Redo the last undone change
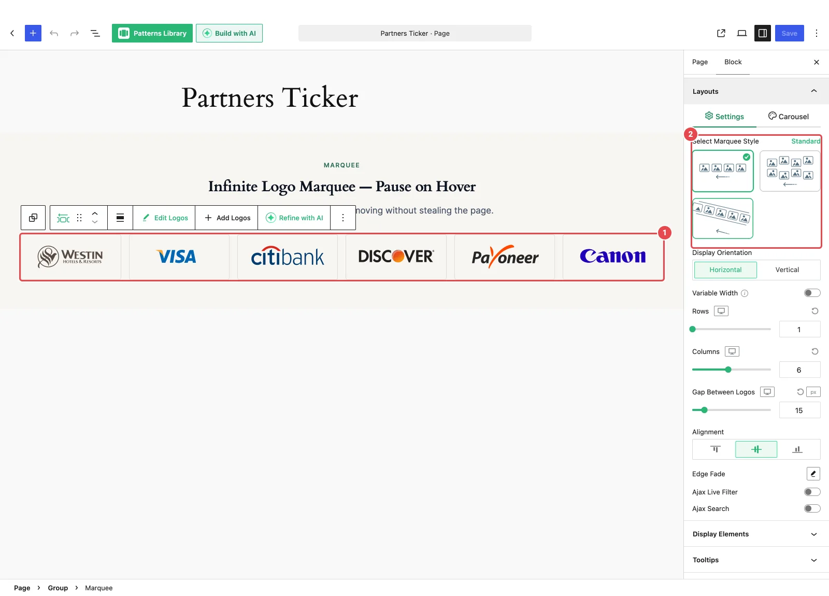The height and width of the screenshot is (596, 829). (x=75, y=33)
